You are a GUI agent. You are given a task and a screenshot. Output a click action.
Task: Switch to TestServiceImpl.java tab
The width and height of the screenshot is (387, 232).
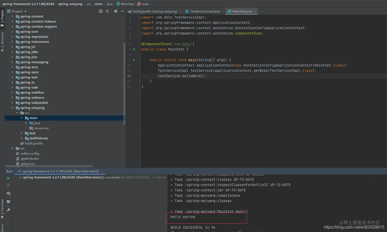click(x=205, y=11)
